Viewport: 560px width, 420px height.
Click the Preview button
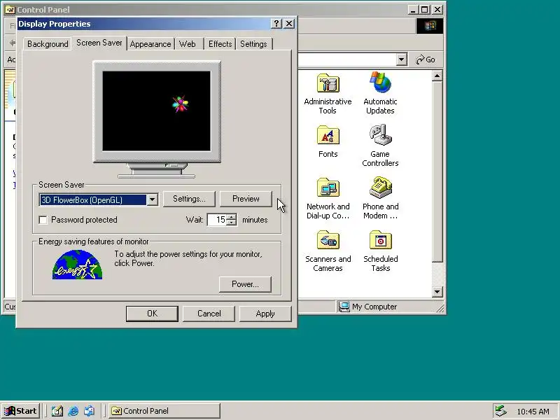246,199
